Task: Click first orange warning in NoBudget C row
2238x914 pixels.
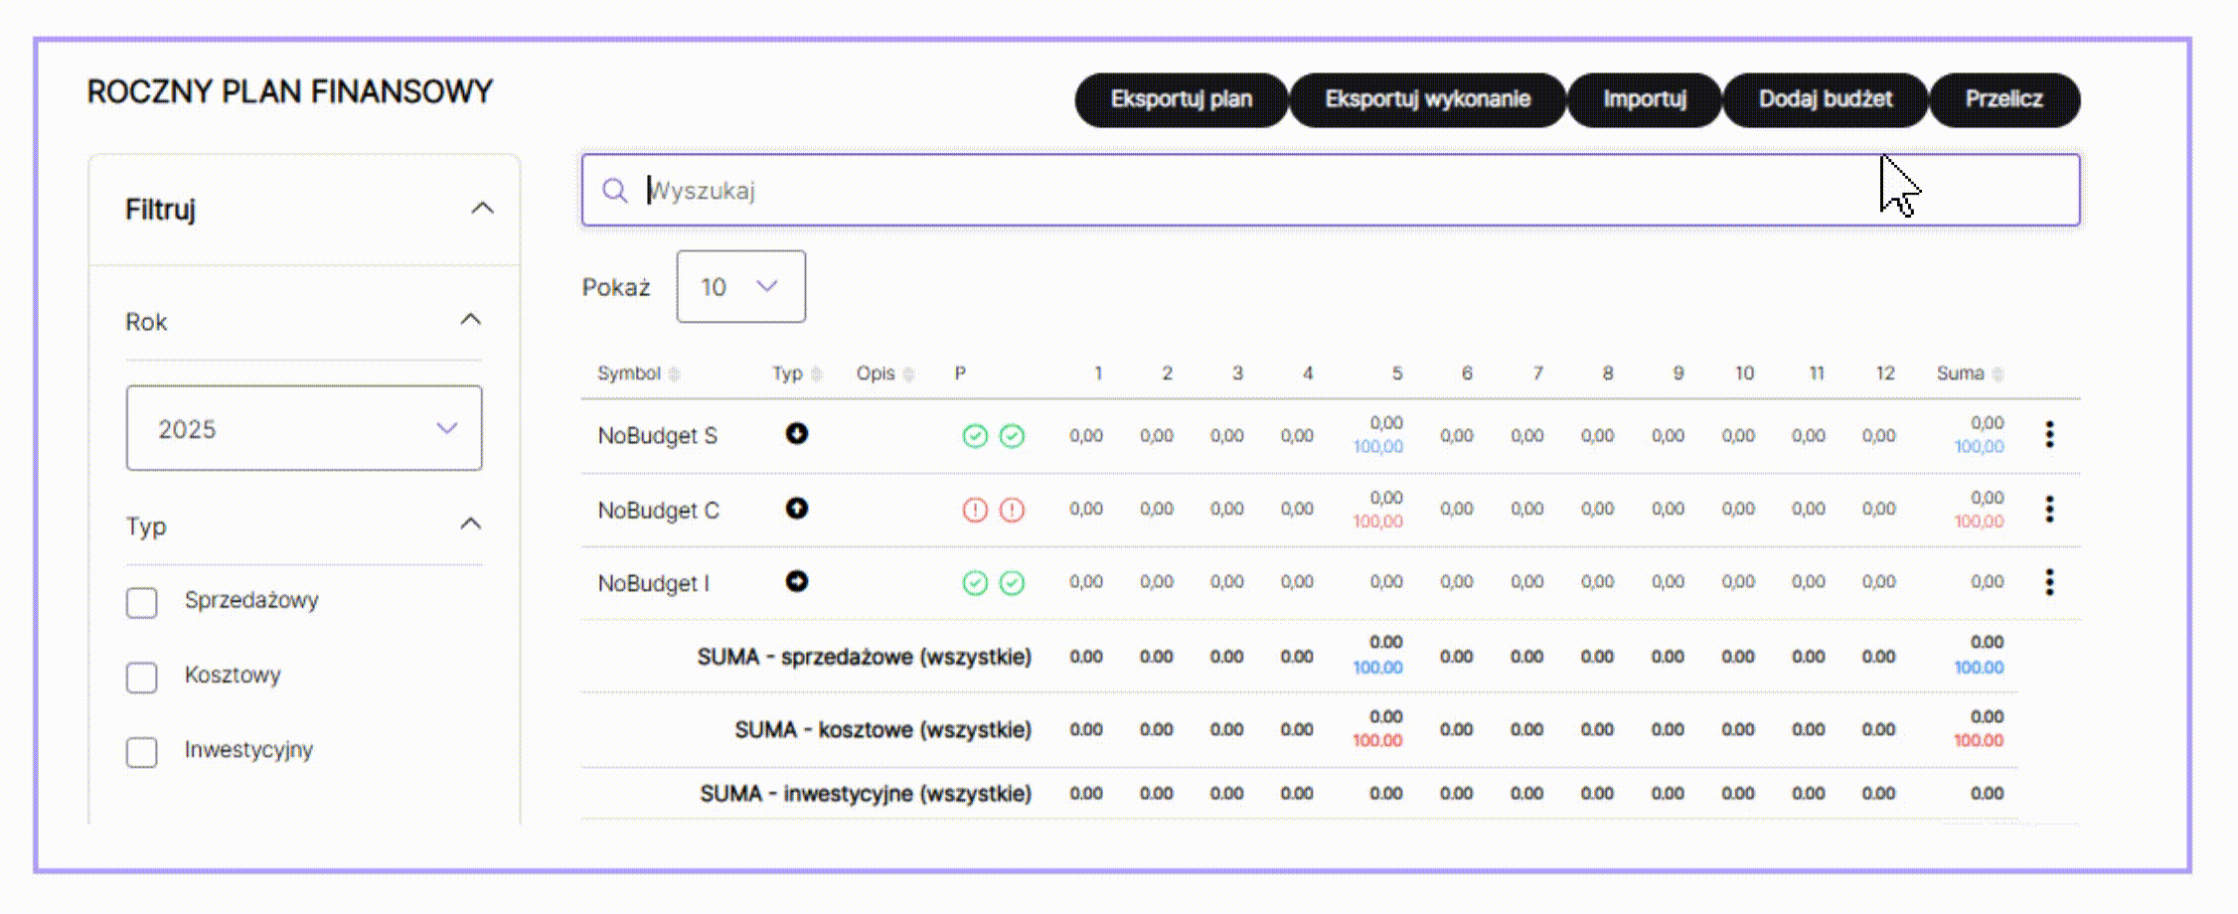Action: [x=975, y=511]
